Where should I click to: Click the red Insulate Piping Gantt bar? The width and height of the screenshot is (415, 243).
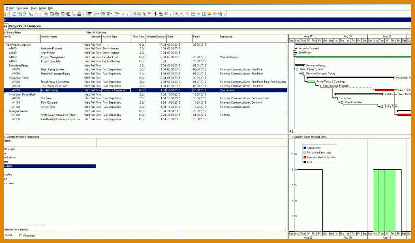point(384,90)
